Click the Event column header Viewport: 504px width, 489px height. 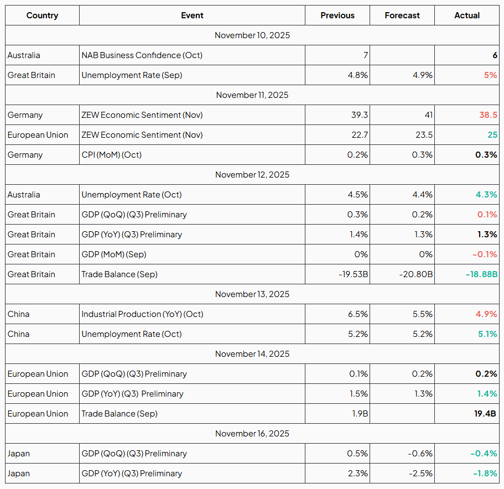click(192, 15)
